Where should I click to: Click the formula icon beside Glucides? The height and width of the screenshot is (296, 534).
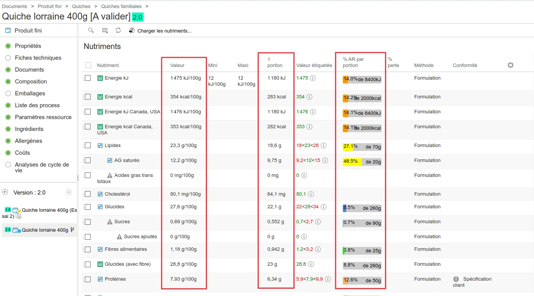(100, 207)
